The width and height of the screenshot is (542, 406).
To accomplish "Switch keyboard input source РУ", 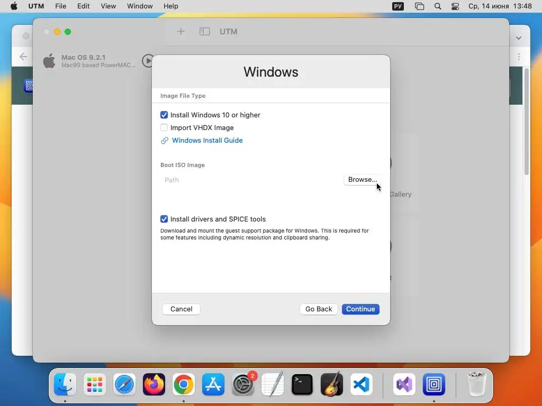I will click(x=398, y=6).
